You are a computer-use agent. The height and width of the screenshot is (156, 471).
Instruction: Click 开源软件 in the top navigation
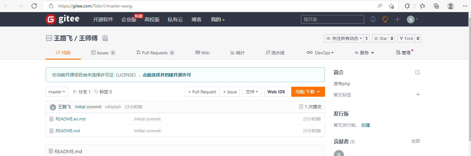tap(103, 19)
